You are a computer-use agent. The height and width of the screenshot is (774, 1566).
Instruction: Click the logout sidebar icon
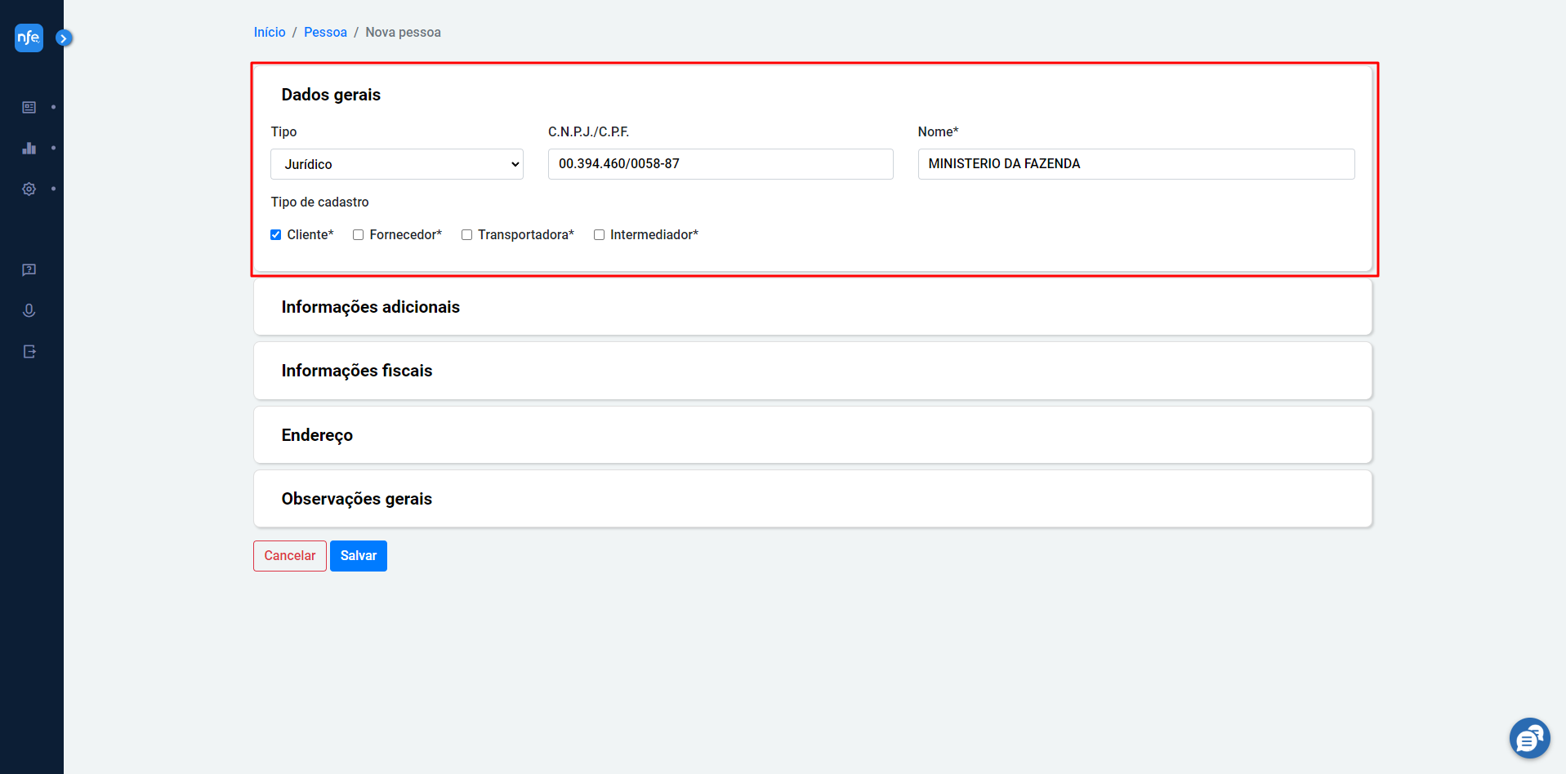29,351
